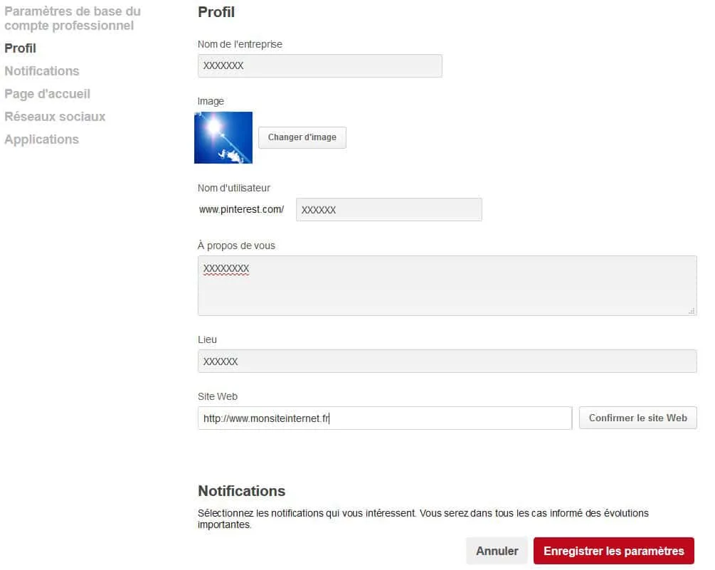
Task: Open the Profil settings section in sidebar
Action: tap(20, 48)
